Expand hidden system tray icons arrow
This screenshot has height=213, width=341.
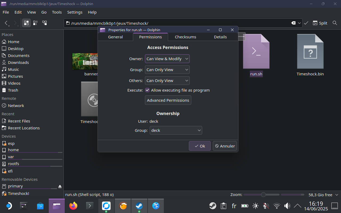297,206
